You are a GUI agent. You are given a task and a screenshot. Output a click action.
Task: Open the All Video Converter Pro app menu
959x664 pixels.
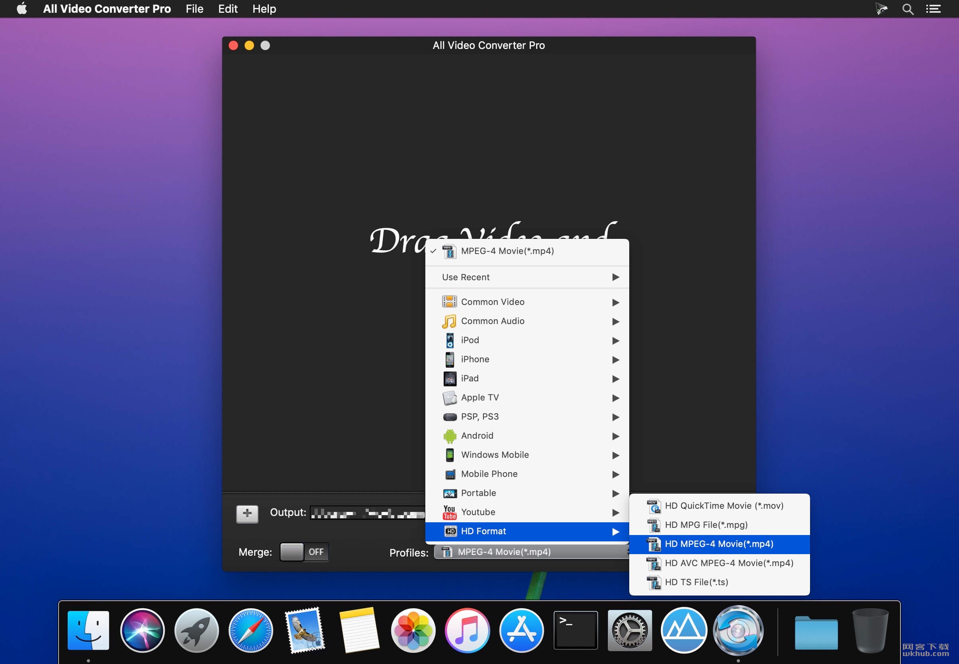point(107,9)
